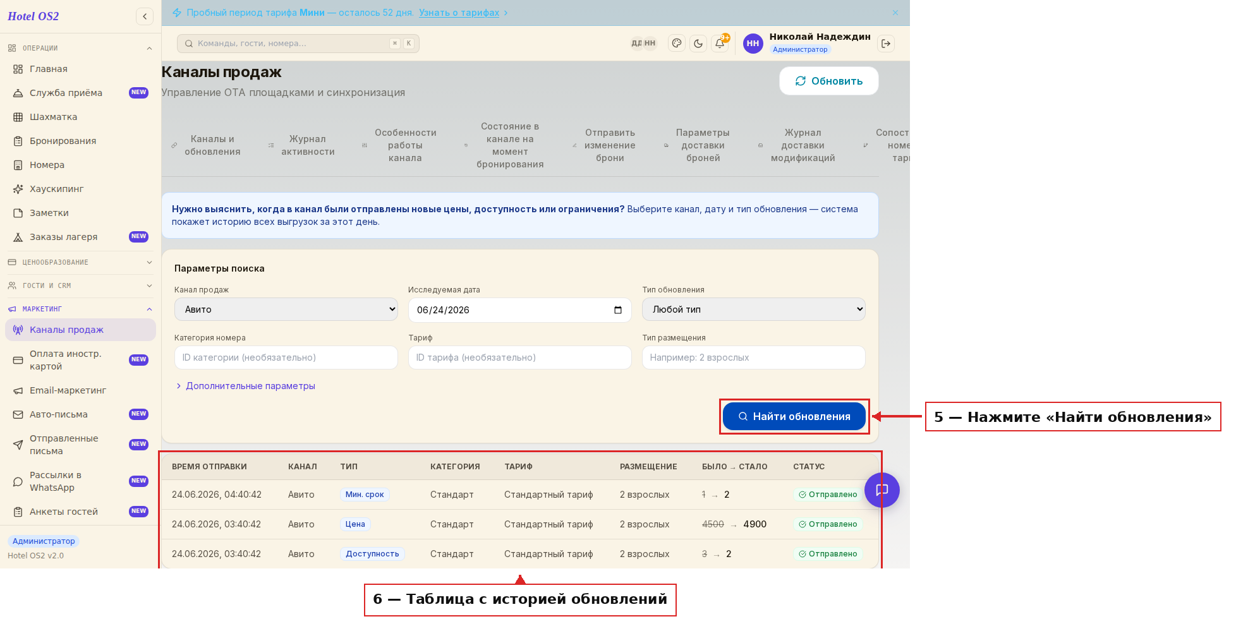Open Особенности работы канала tab

(x=399, y=145)
